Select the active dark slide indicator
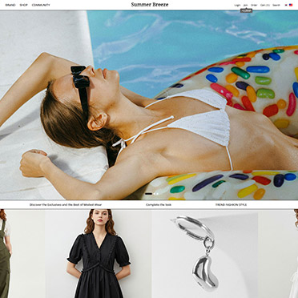298x298 pixels. click(x=148, y=194)
